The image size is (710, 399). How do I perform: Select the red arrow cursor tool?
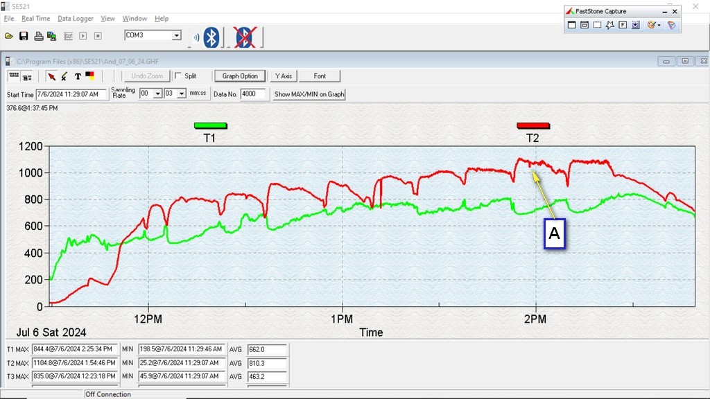(51, 76)
